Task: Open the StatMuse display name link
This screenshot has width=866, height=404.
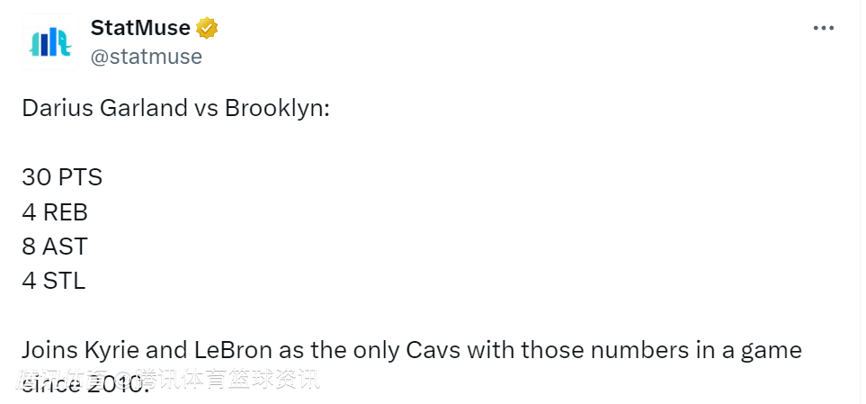Action: 140,29
